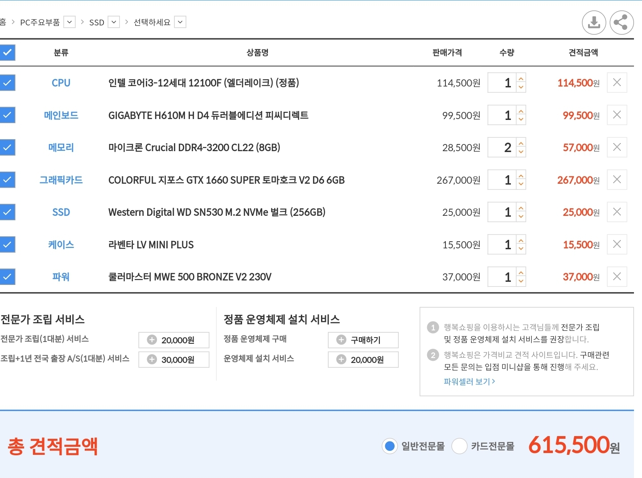Open the SSD breadcrumb dropdown
The height and width of the screenshot is (478, 642).
114,22
